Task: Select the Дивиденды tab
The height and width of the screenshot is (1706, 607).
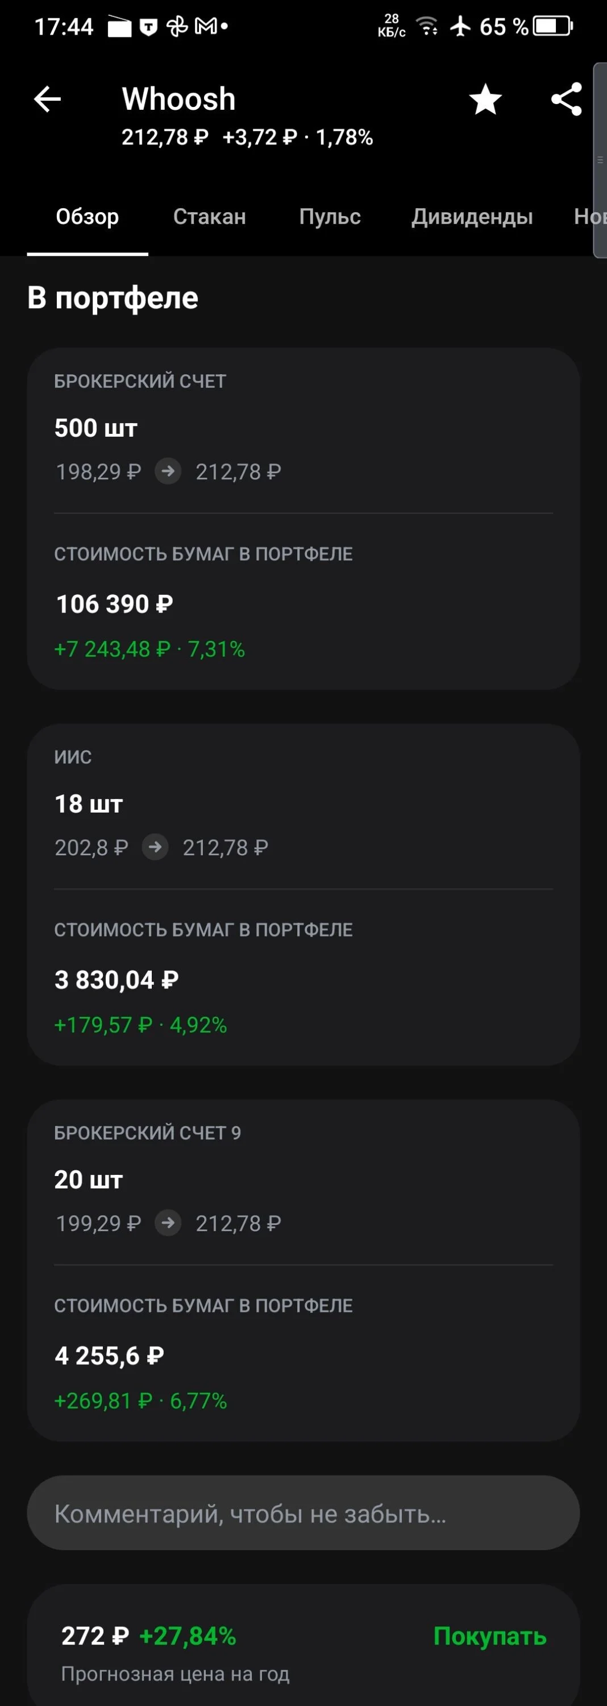Action: (472, 217)
